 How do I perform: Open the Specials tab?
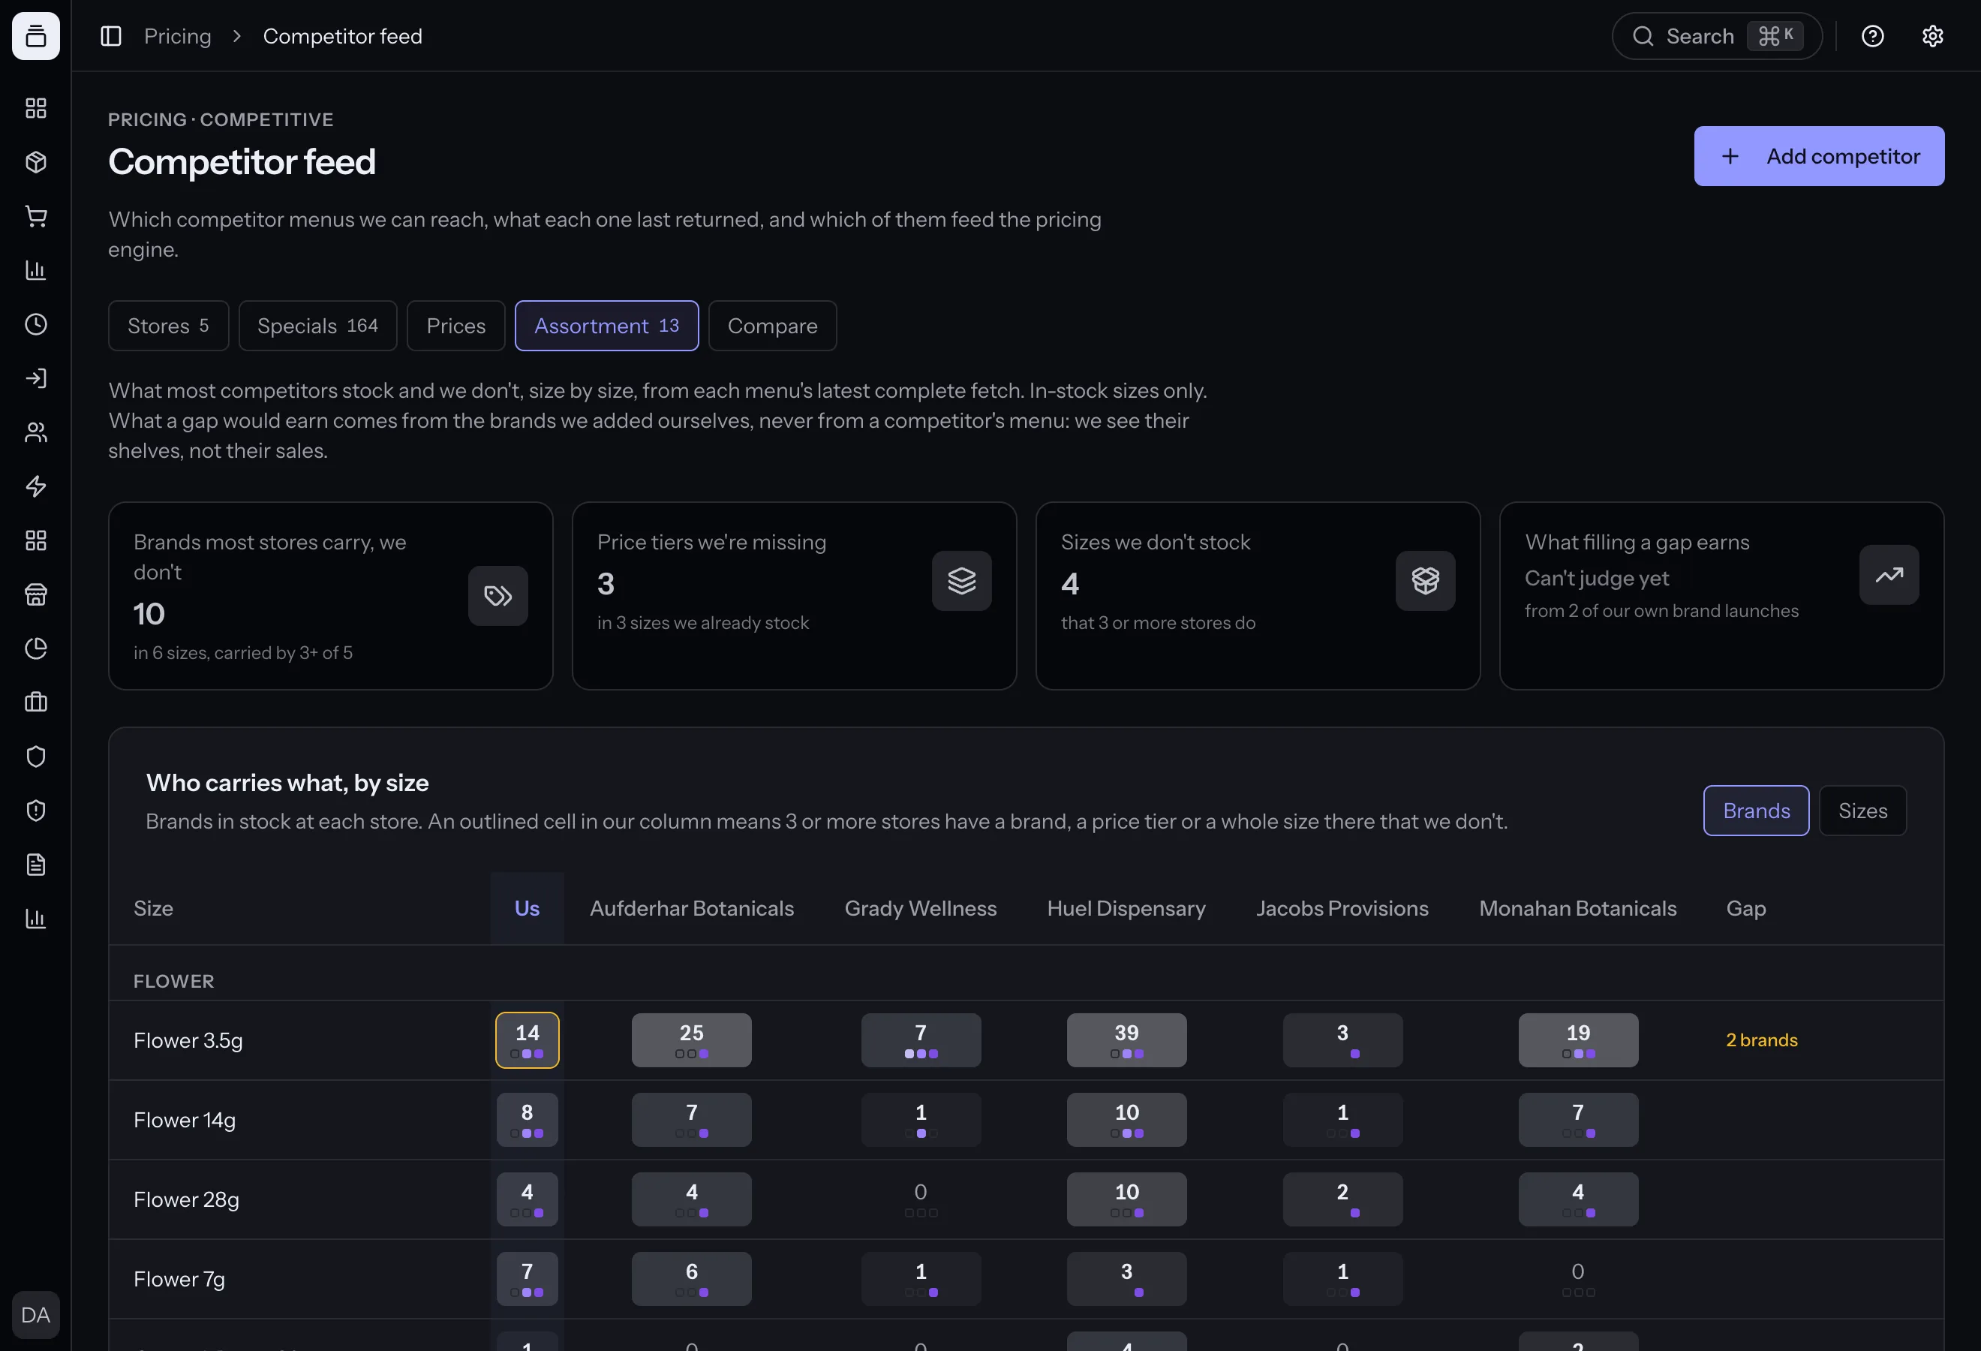[x=317, y=326]
